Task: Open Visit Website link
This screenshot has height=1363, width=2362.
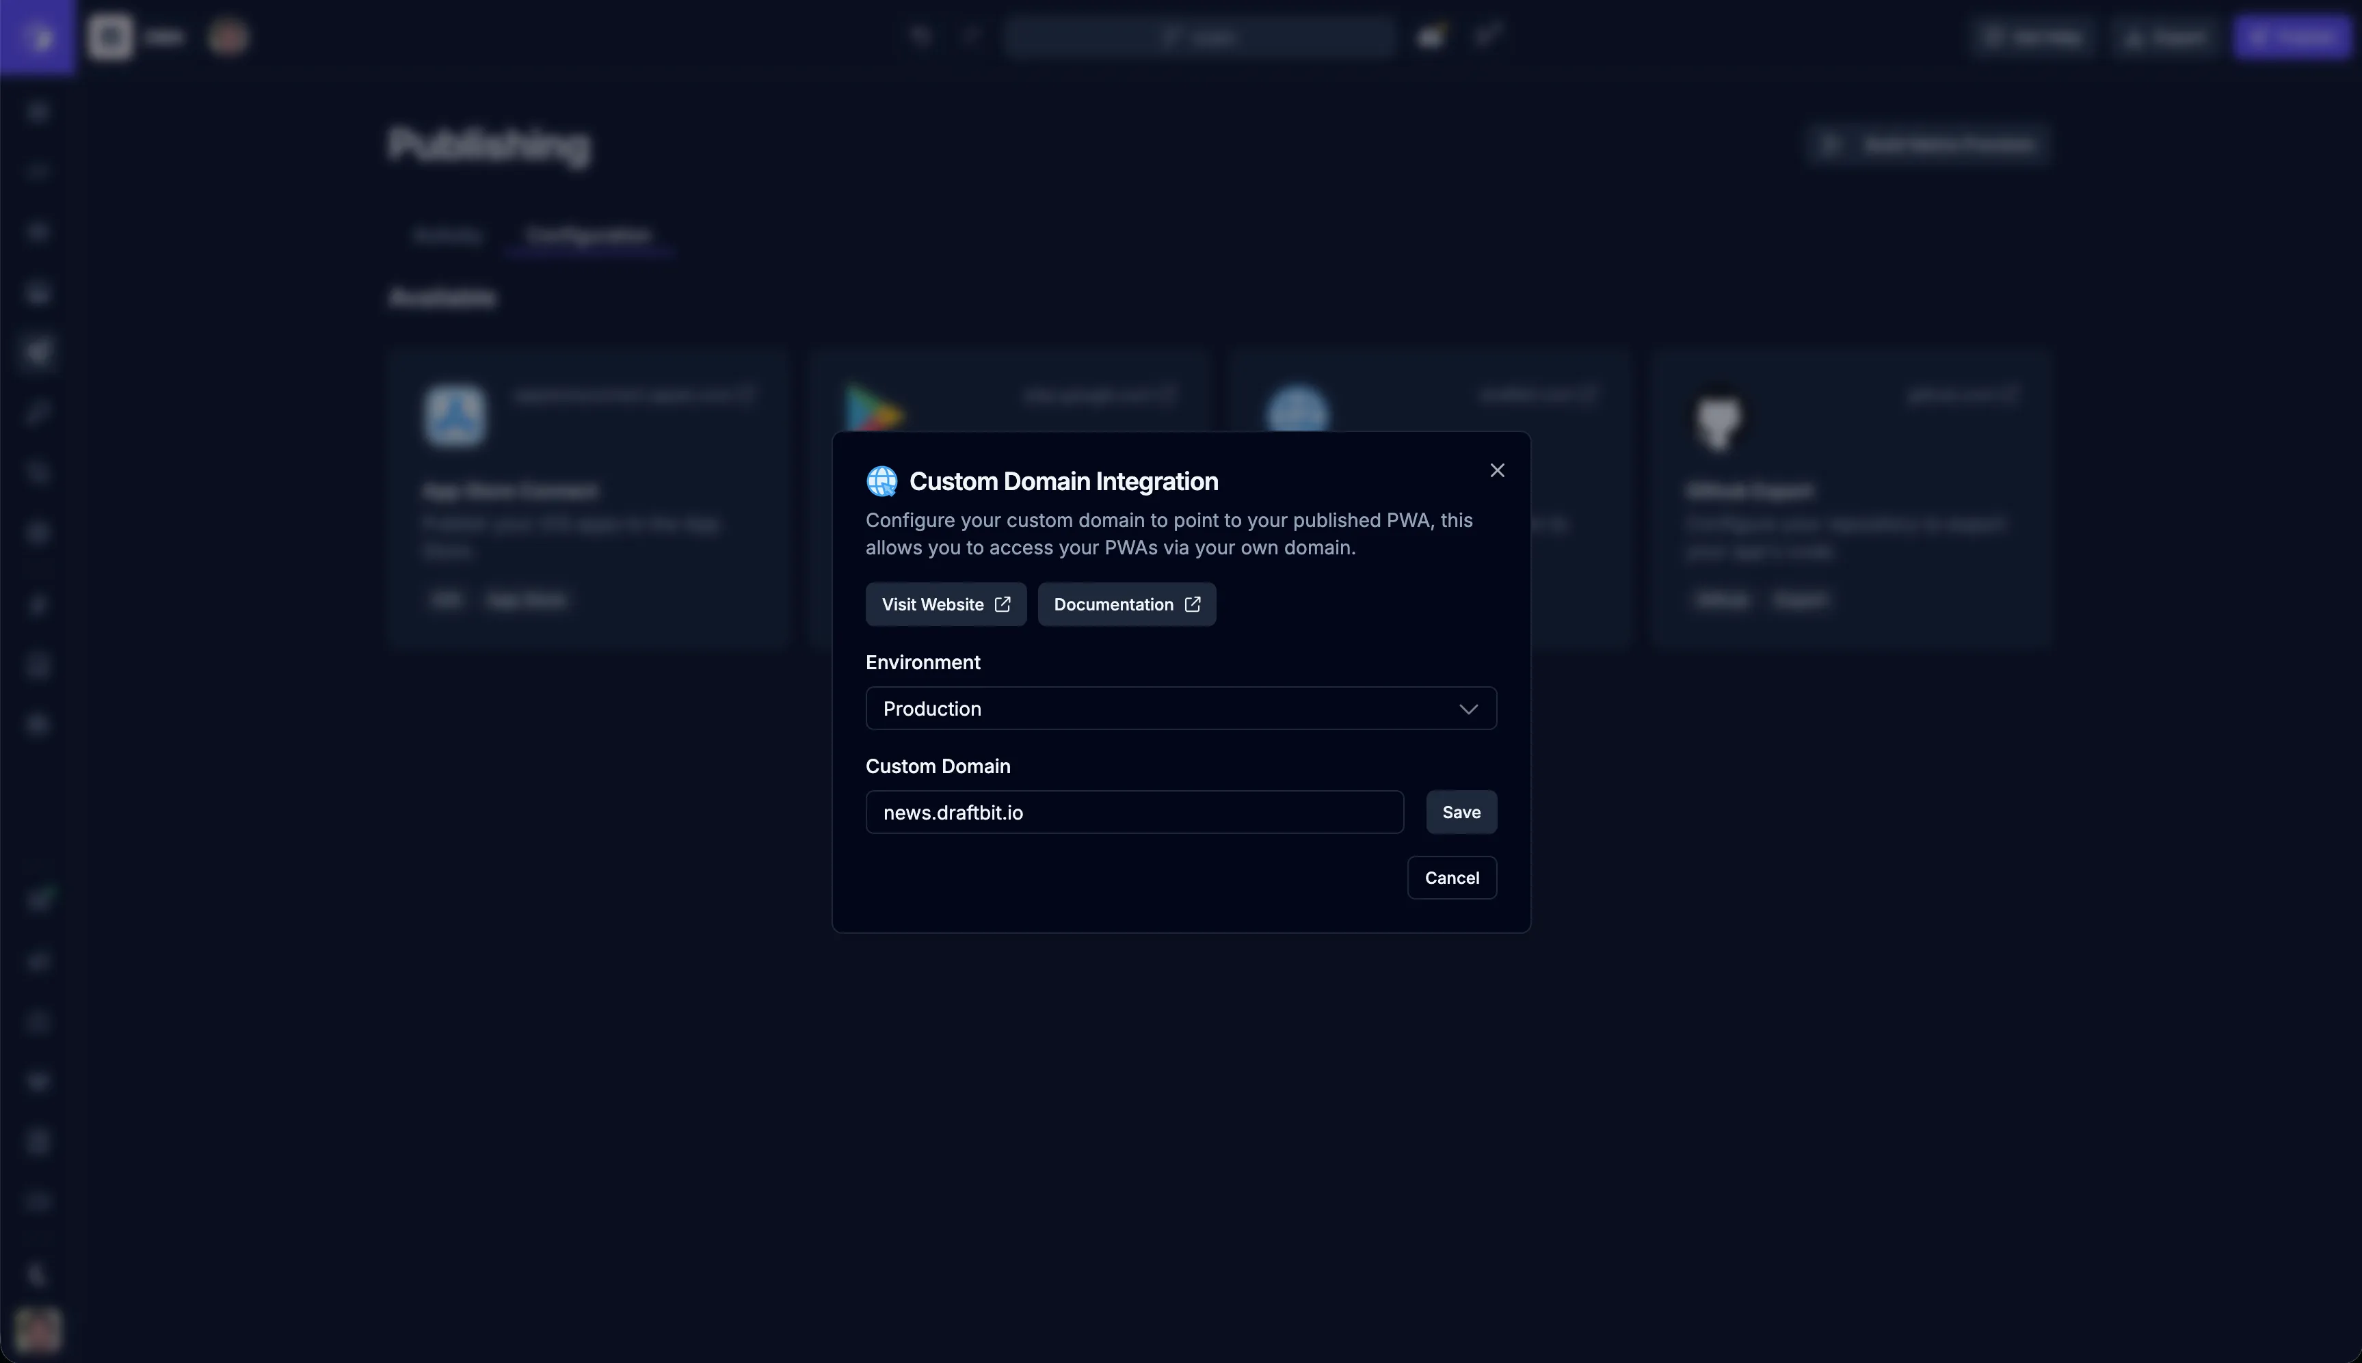Action: tap(933, 605)
